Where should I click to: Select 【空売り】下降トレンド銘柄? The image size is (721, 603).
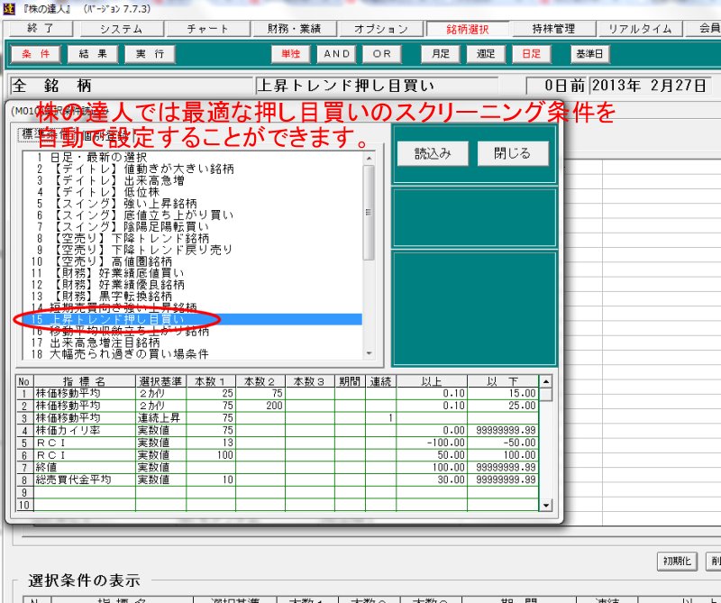192,238
